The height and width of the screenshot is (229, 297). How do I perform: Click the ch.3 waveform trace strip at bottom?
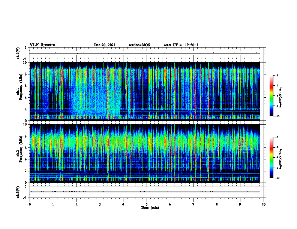(147, 192)
